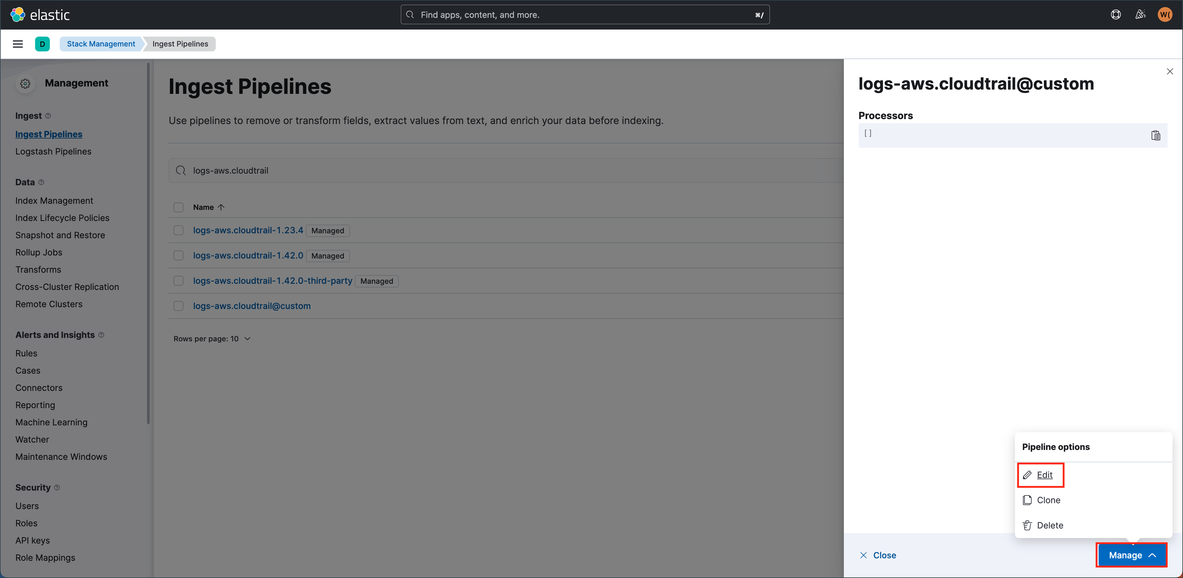Collapse the Manage options menu
The image size is (1183, 578).
pyautogui.click(x=1131, y=555)
